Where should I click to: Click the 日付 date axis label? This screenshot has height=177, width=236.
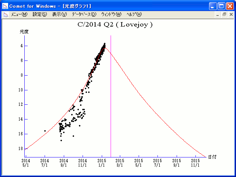[212, 157]
